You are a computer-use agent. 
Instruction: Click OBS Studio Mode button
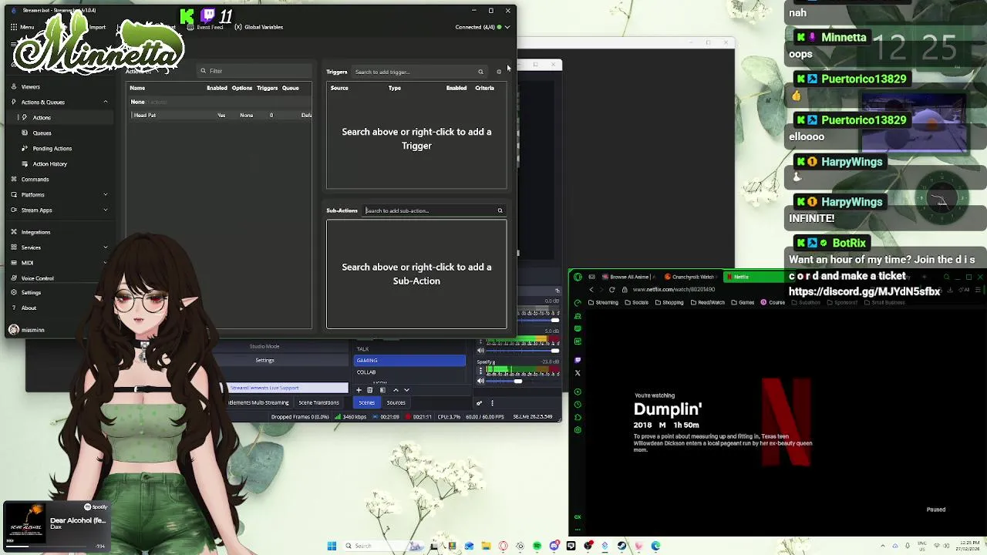coord(264,346)
